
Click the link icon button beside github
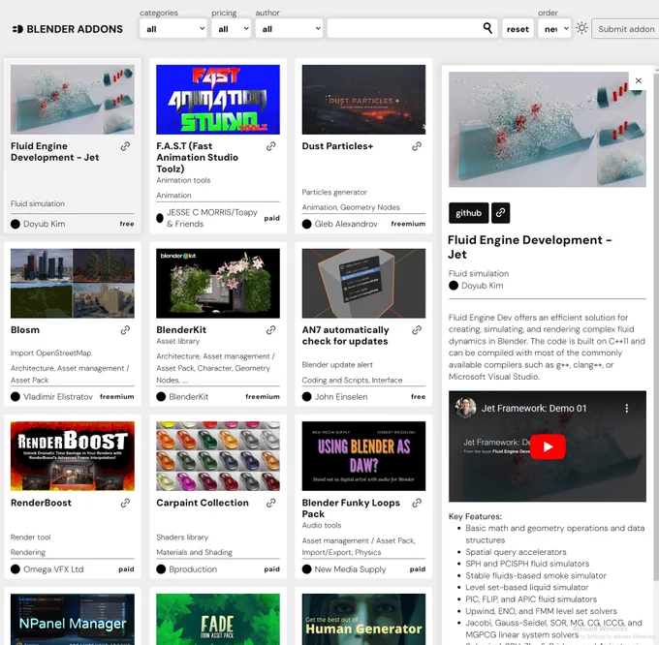[500, 213]
